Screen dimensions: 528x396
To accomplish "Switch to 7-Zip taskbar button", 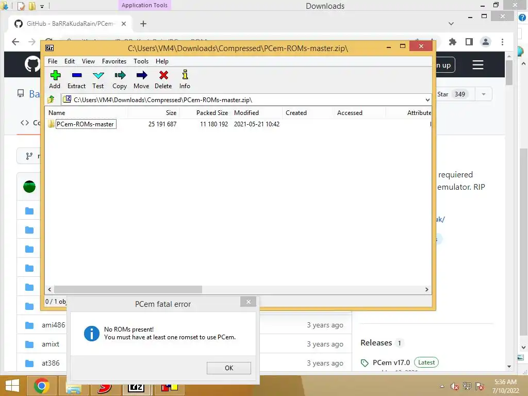I will coord(136,387).
